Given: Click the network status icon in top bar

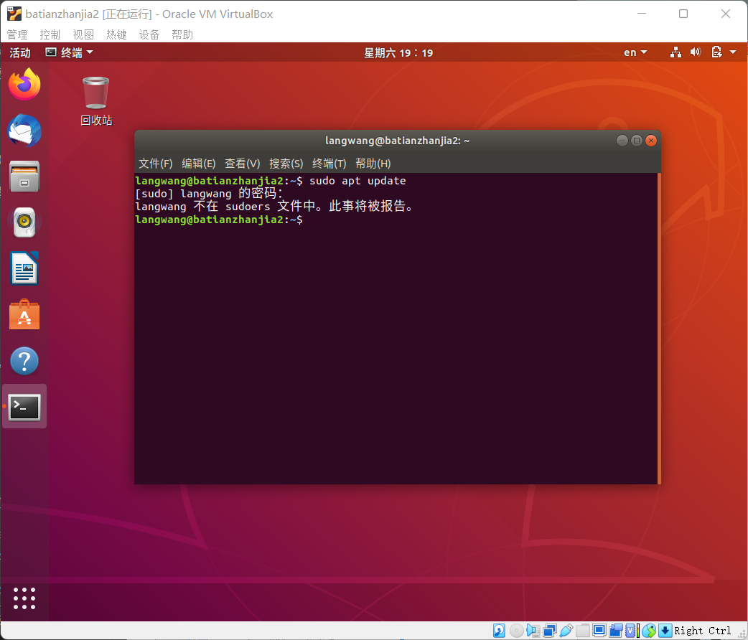Looking at the screenshot, I should [675, 52].
